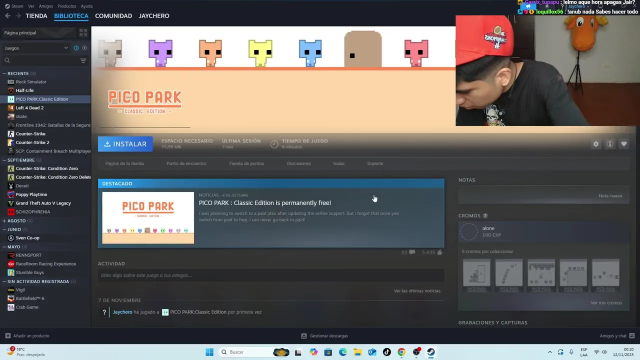This screenshot has width=640, height=360.
Task: Open the Juegos category dropdown
Action: coord(36,48)
